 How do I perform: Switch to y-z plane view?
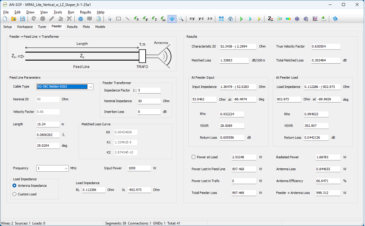click(x=201, y=19)
